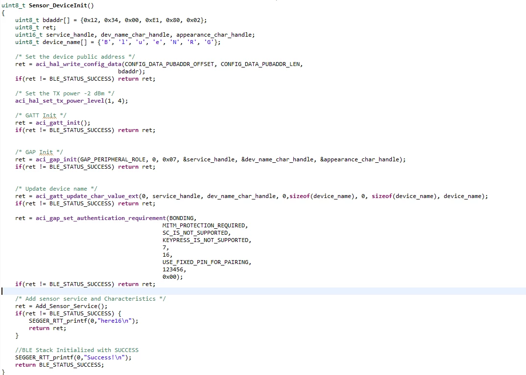
Task: Click 'BLE Stack Initialized with SUCCESS' comment
Action: tap(77, 350)
